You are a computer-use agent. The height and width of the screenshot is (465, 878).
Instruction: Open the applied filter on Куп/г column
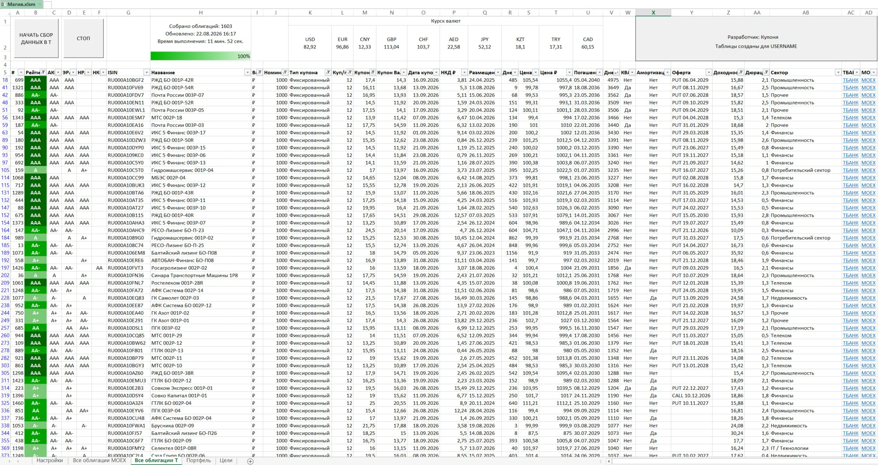pos(350,72)
